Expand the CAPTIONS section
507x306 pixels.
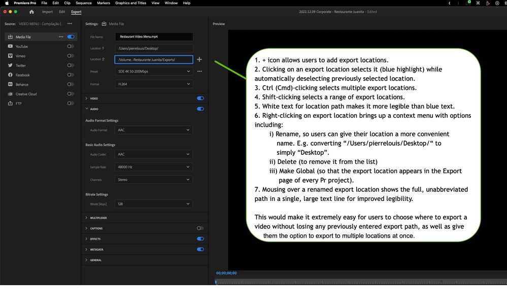[x=86, y=228]
